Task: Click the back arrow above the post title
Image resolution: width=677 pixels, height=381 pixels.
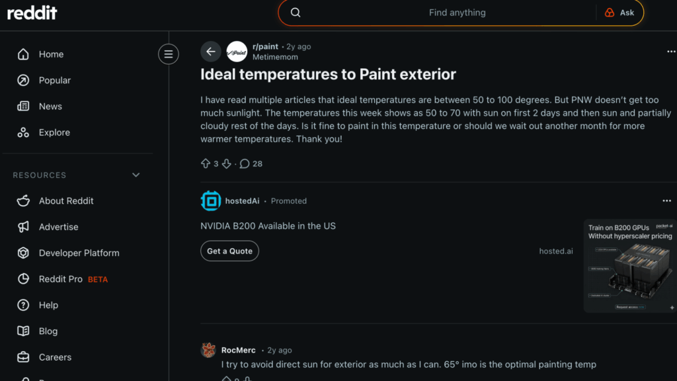Action: point(210,51)
